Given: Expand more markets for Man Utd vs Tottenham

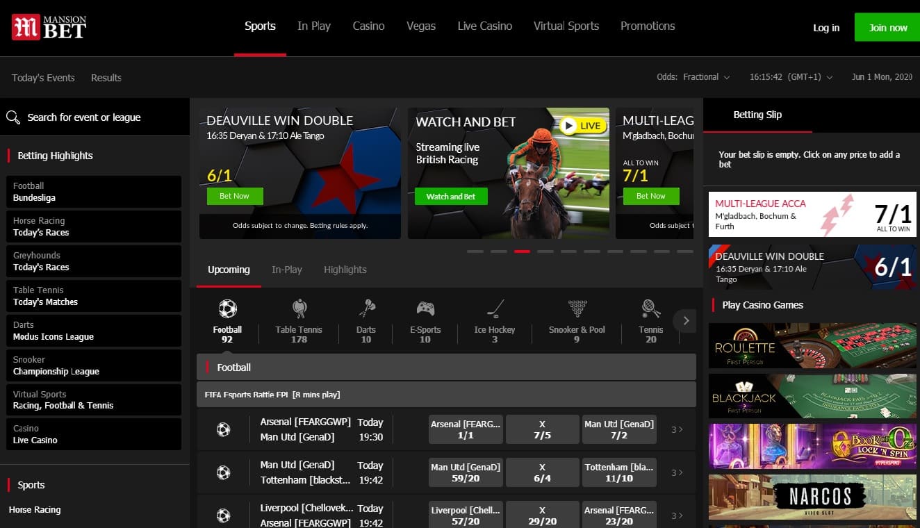Looking at the screenshot, I should (x=677, y=472).
